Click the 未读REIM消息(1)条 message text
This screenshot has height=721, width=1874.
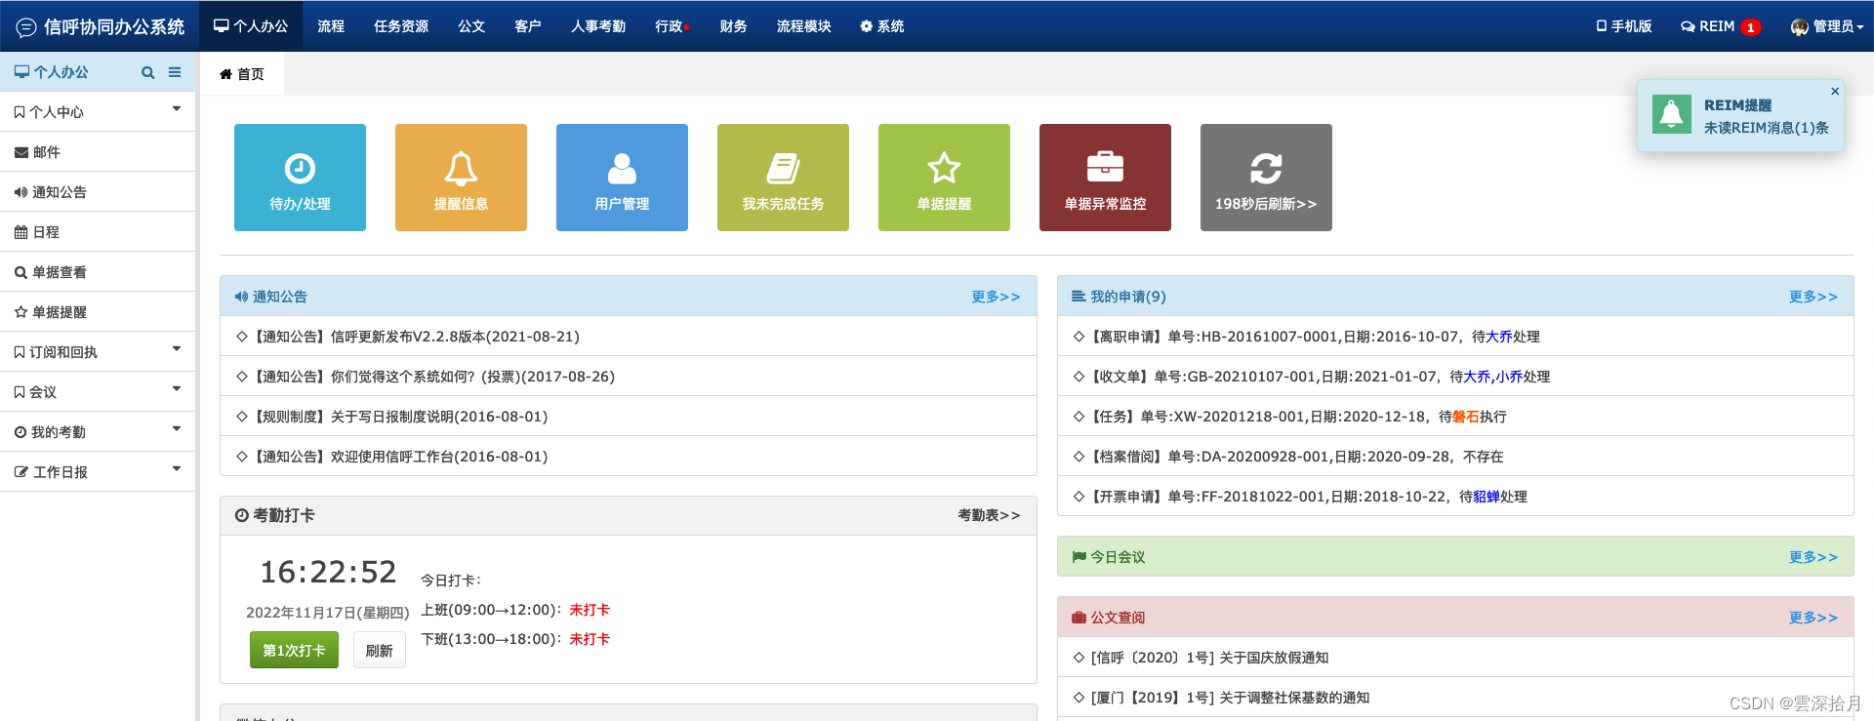[1767, 128]
